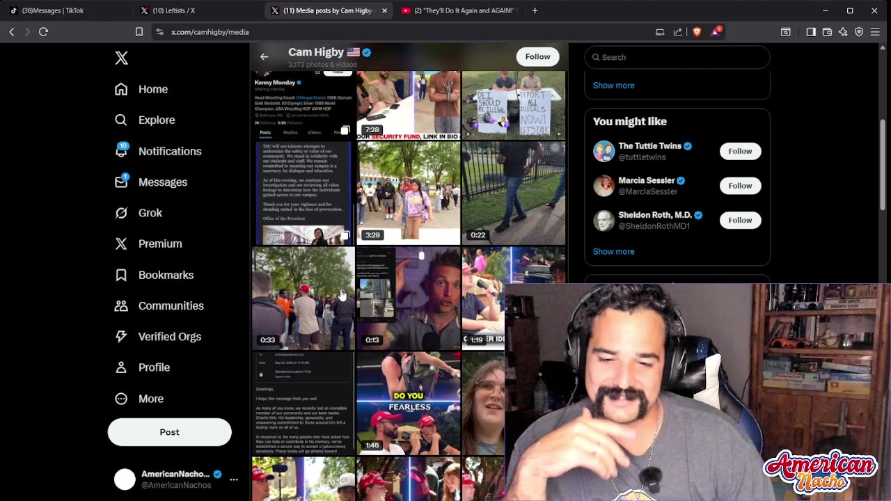The image size is (891, 501).
Task: Open the 1:46 video thumbnail
Action: (409, 403)
